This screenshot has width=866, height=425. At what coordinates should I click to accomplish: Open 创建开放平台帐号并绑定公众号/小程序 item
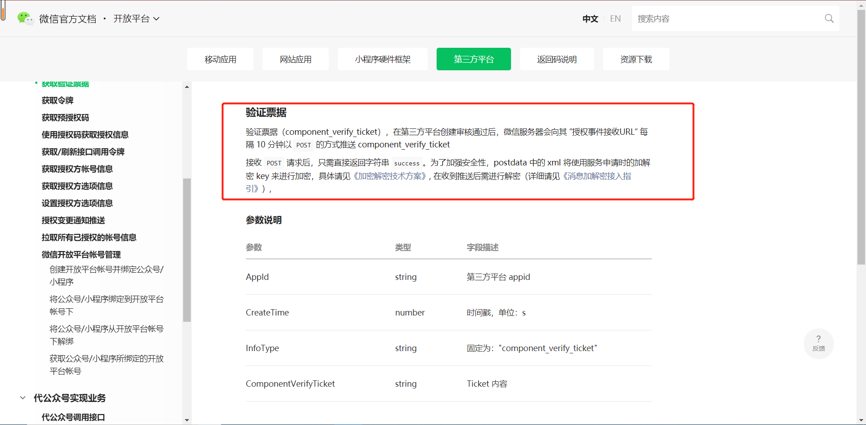tap(106, 275)
